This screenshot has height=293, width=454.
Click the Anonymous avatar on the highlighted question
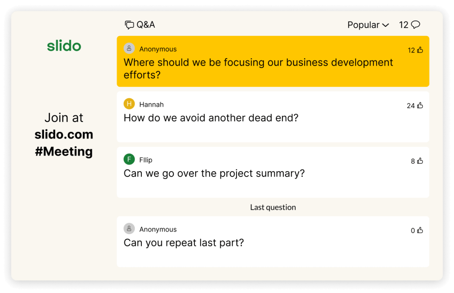[129, 48]
